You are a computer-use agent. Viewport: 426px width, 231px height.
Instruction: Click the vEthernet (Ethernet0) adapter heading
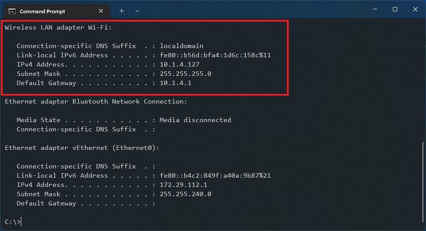click(82, 148)
